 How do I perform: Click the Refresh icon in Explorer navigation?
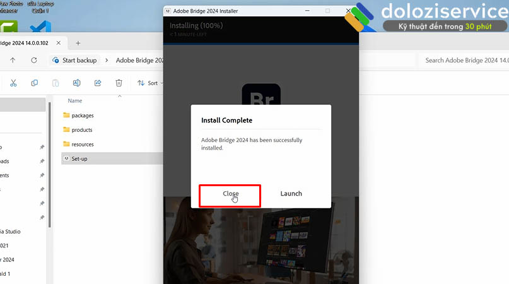33,60
